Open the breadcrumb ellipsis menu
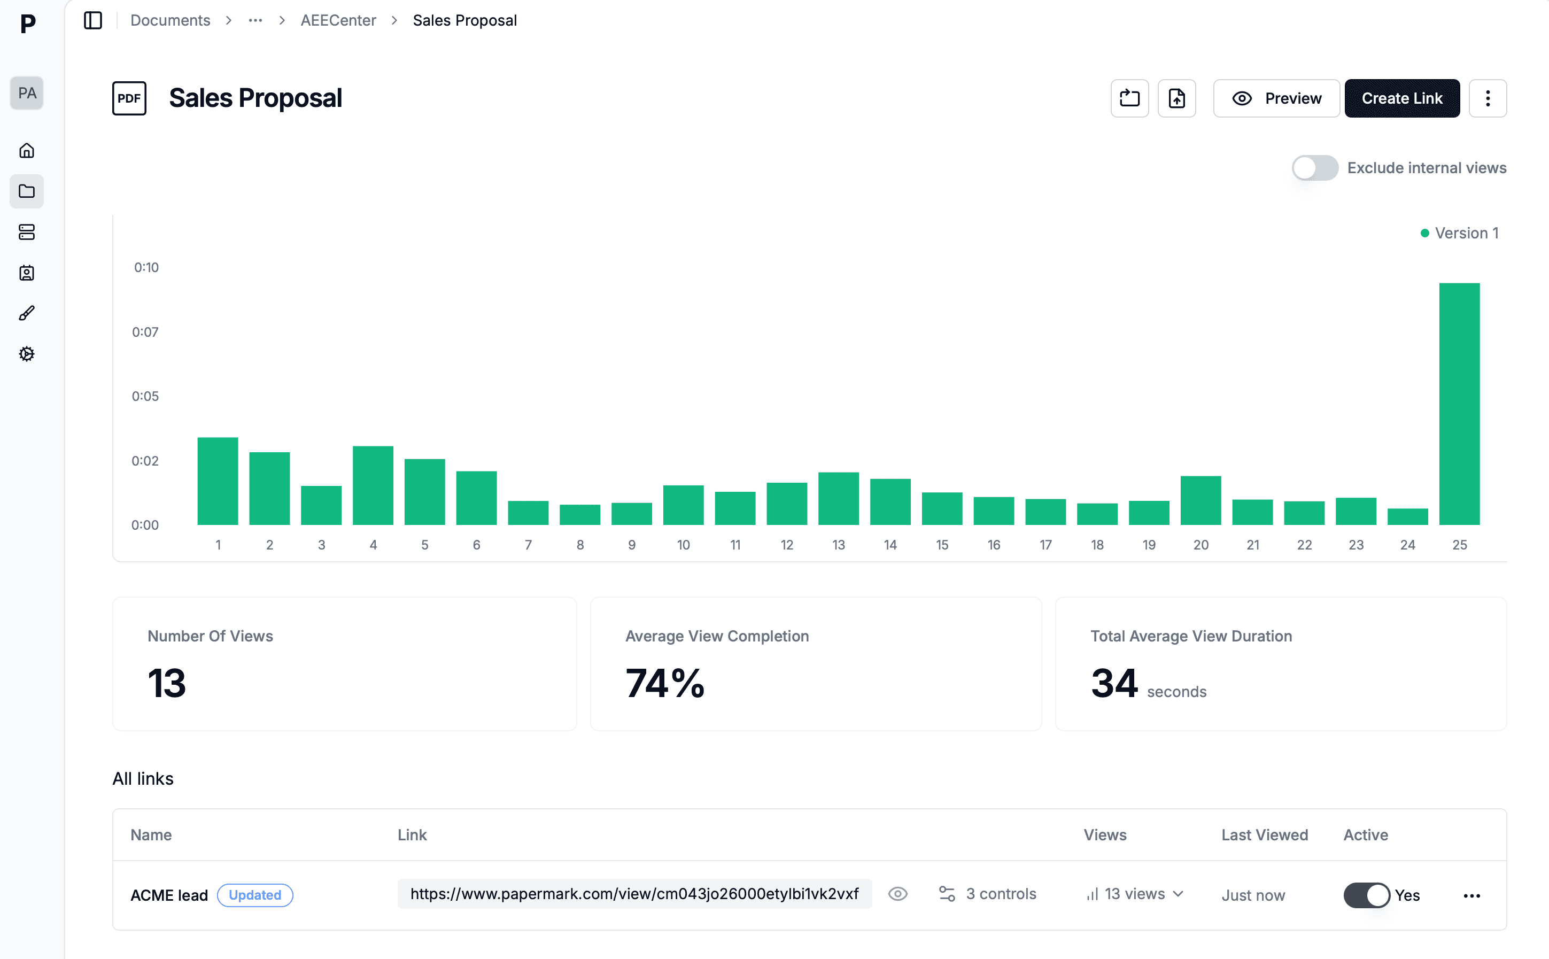The image size is (1549, 959). point(255,20)
